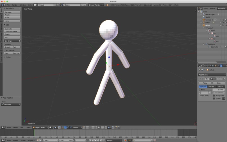The height and width of the screenshot is (142, 227).
Task: Open the Window menu
Action: coord(23,5)
